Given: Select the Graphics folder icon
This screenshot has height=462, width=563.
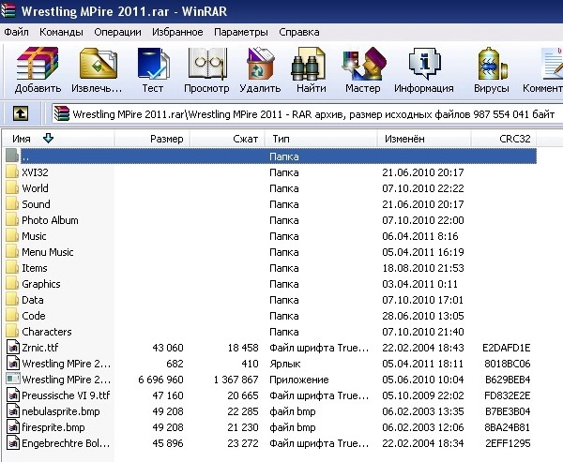Looking at the screenshot, I should point(12,284).
